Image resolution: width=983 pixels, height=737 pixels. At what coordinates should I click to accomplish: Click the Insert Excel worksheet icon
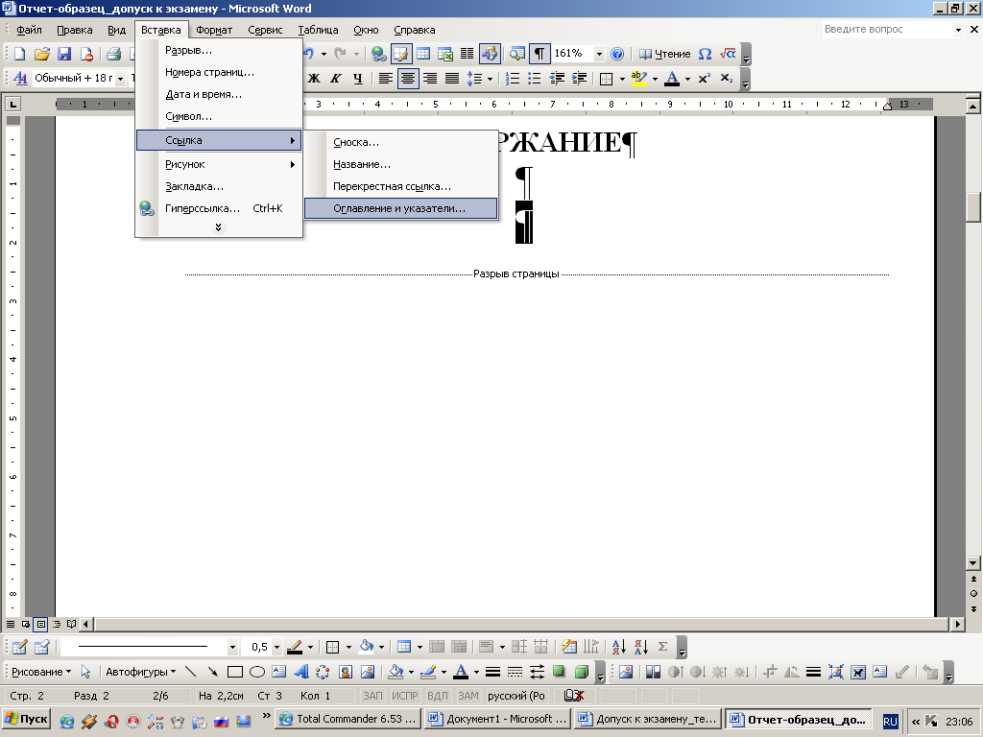(445, 54)
